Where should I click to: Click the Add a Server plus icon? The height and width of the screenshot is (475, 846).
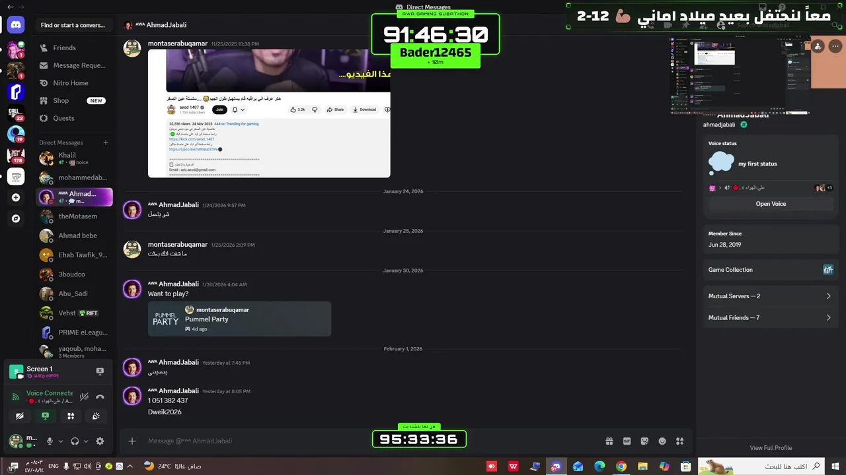click(16, 197)
